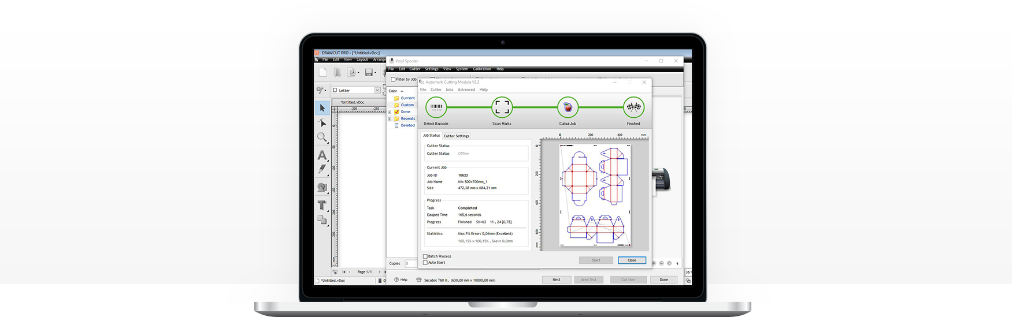Open the Letter page size dropdown
The width and height of the screenshot is (1012, 317).
(377, 91)
